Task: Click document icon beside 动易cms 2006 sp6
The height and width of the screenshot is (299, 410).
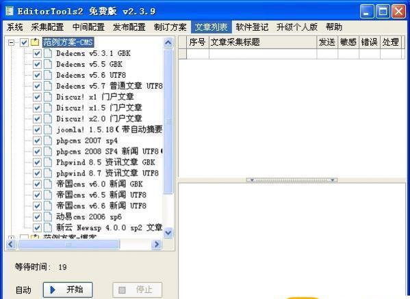Action: 48,216
